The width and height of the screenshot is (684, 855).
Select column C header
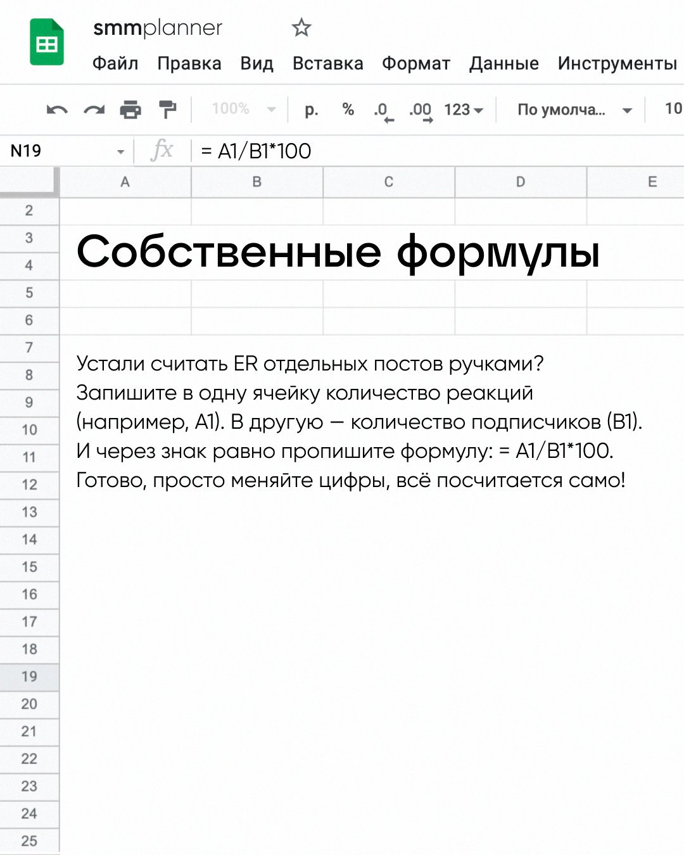389,182
